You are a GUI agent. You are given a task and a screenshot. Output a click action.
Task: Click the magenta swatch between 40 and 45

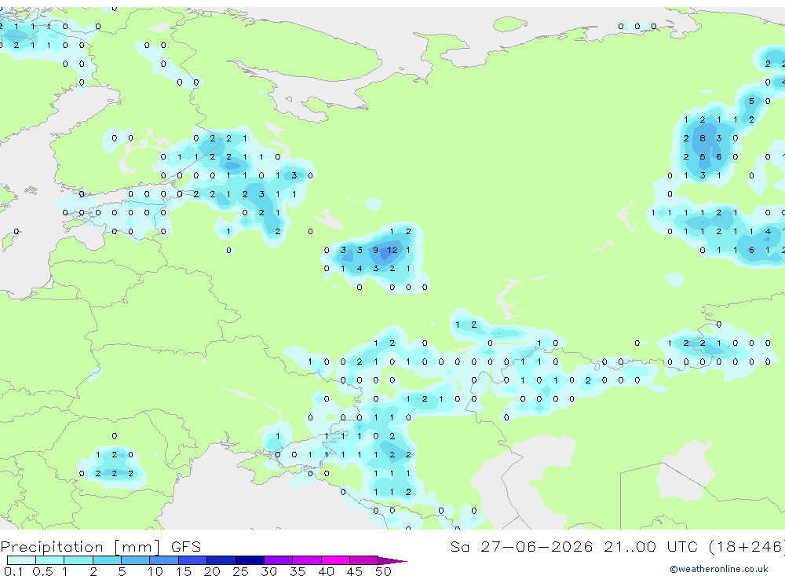335,560
